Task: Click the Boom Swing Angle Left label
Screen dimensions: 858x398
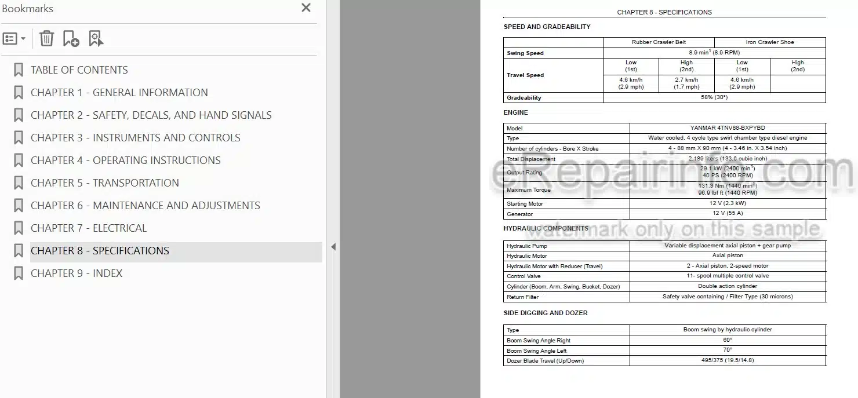Action: coord(537,351)
